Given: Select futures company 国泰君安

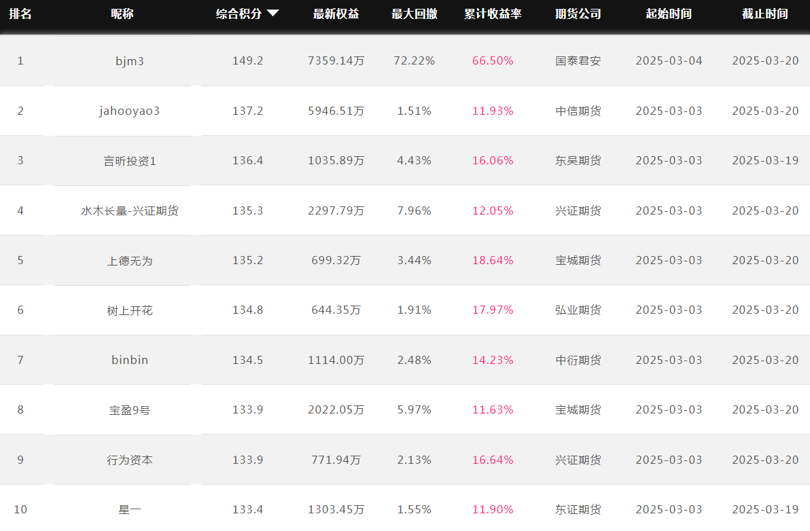Looking at the screenshot, I should click(x=578, y=61).
